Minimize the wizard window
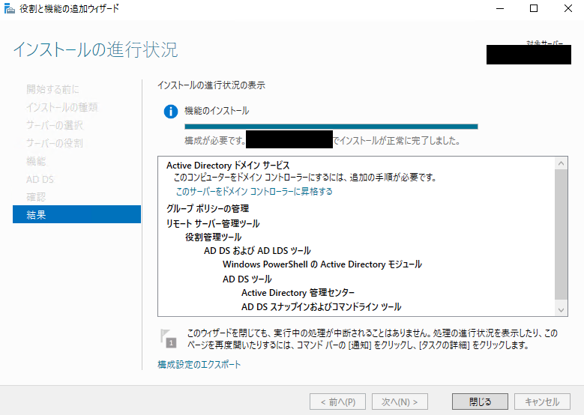 pos(500,8)
